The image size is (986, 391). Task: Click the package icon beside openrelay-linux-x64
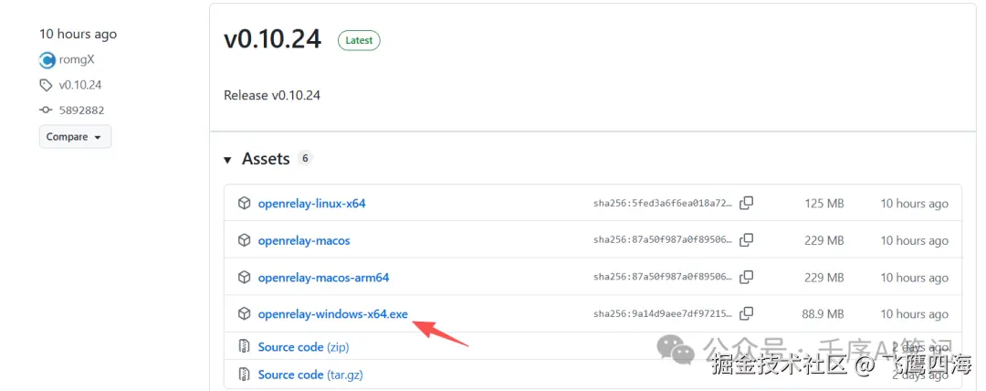[x=244, y=204]
